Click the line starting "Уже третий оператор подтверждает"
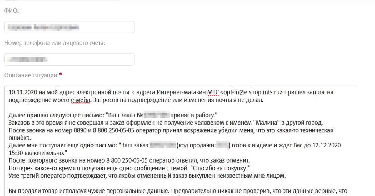 tap(147, 176)
